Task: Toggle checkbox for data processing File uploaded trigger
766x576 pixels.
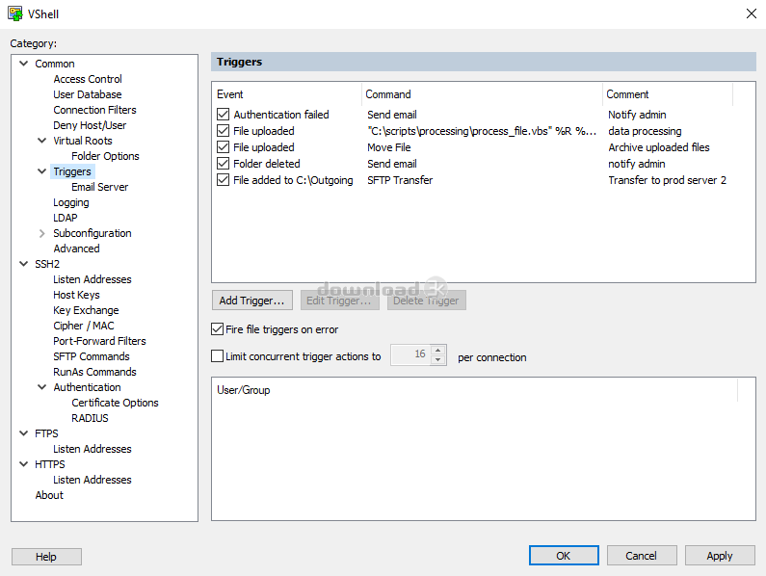Action: point(224,131)
